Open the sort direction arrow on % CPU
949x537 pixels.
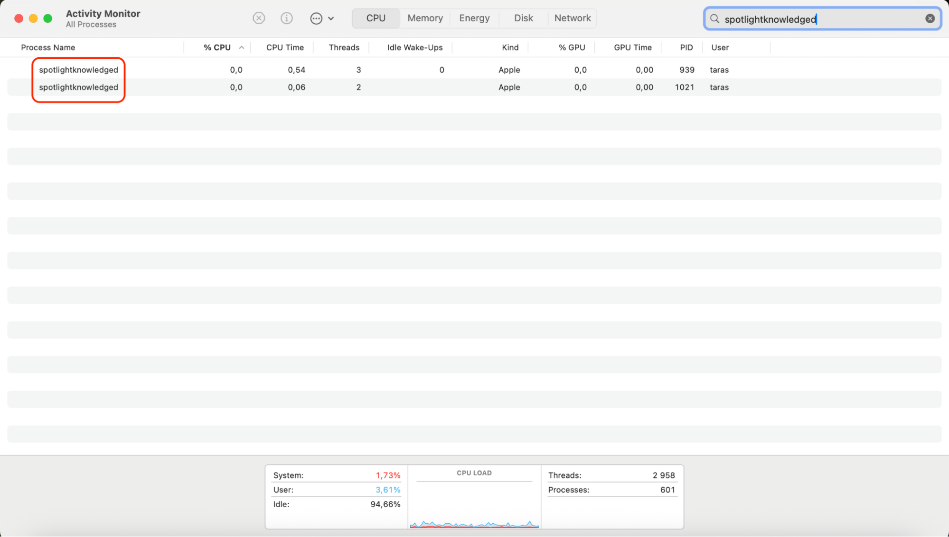(242, 47)
